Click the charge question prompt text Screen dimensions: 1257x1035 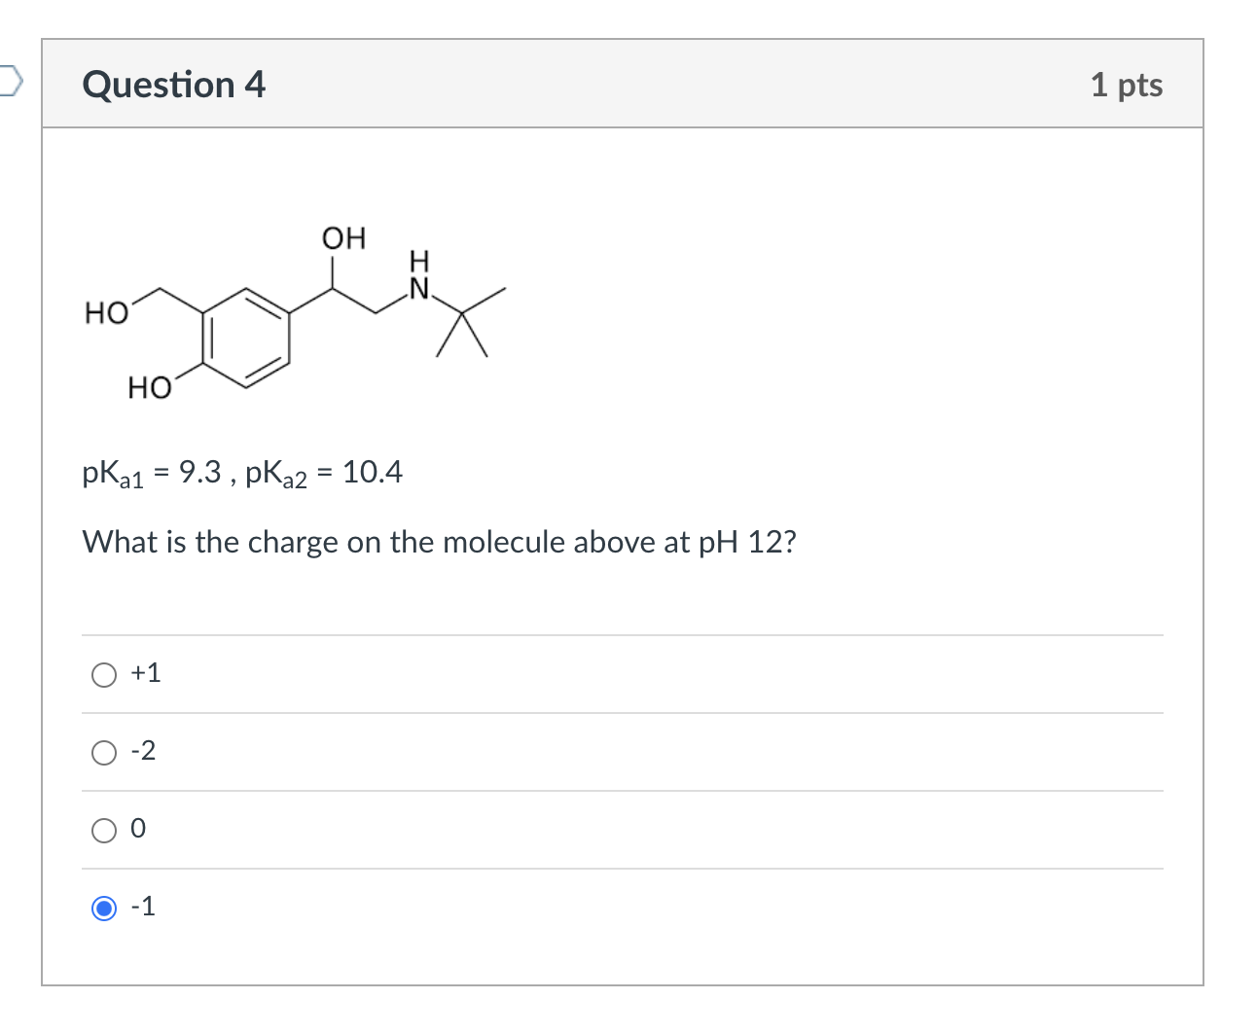pyautogui.click(x=439, y=542)
